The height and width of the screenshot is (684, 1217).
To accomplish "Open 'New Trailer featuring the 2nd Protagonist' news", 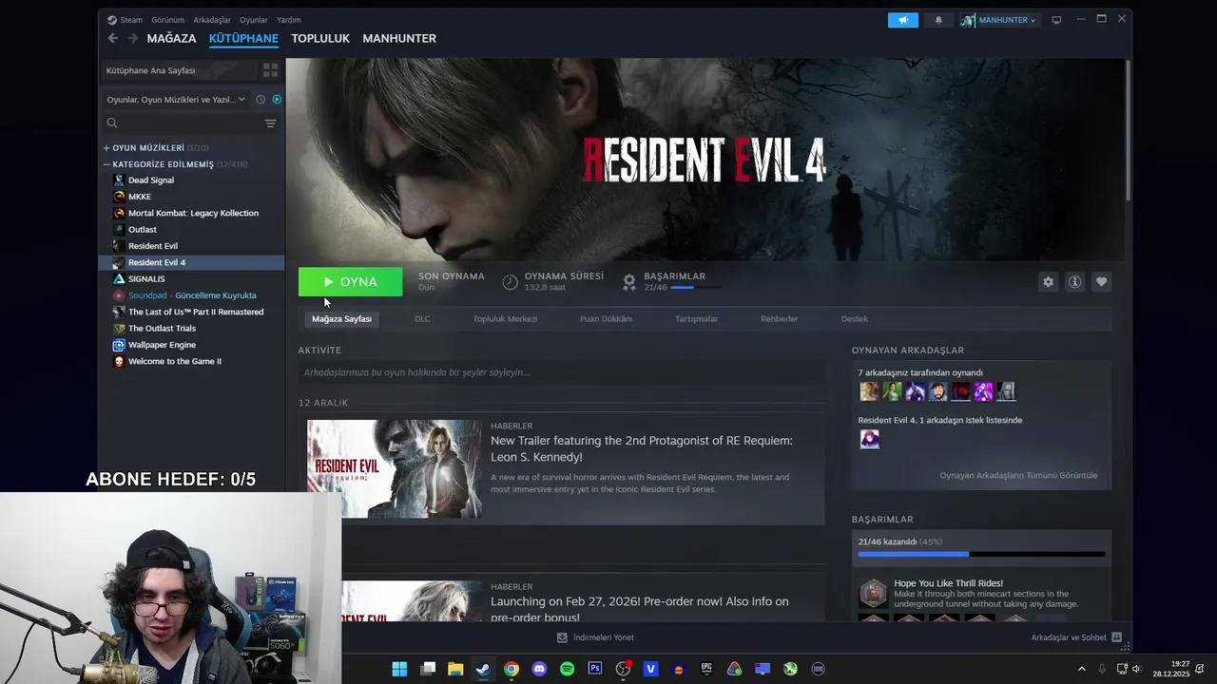I will tap(641, 448).
